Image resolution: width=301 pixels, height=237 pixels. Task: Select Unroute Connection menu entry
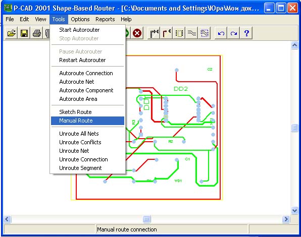[x=87, y=159]
